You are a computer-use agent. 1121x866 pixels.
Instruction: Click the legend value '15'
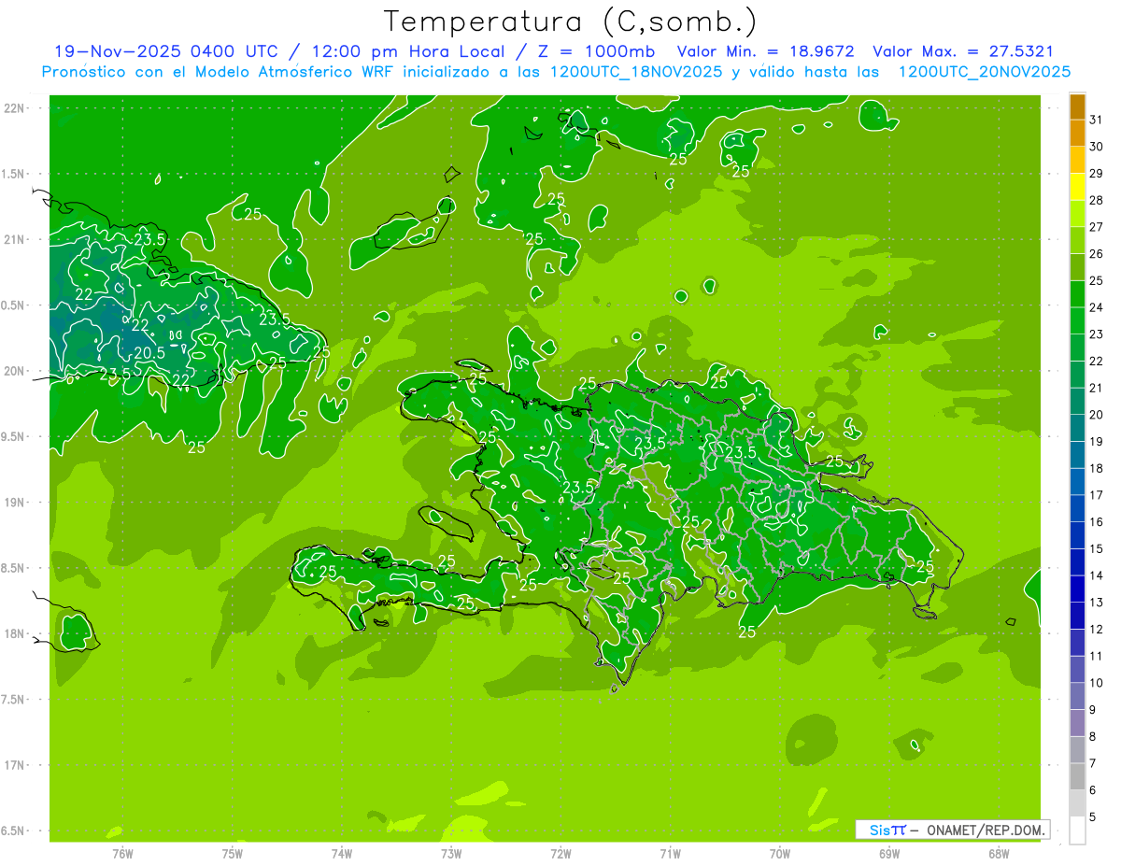tap(1096, 548)
